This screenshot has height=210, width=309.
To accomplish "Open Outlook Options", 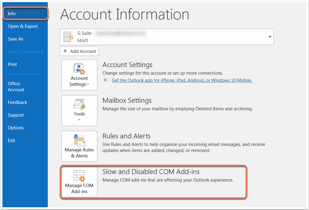I will [x=16, y=128].
